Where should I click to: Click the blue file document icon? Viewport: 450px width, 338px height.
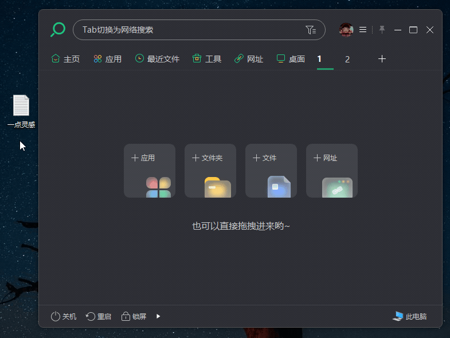[x=279, y=187]
